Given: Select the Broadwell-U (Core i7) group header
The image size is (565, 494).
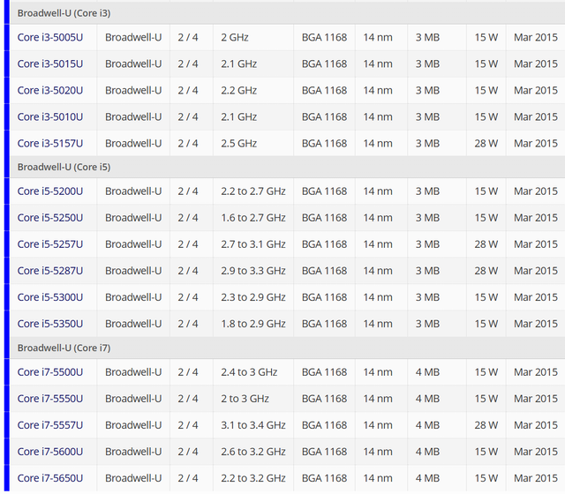Looking at the screenshot, I should point(288,348).
